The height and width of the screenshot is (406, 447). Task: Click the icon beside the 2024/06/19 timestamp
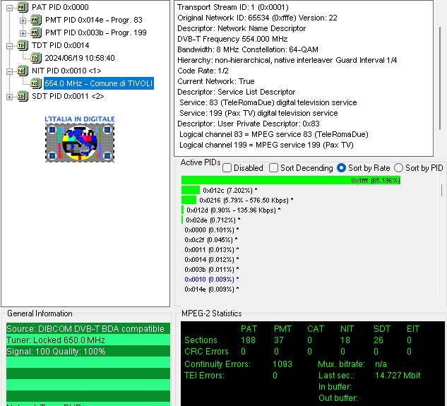[36, 58]
